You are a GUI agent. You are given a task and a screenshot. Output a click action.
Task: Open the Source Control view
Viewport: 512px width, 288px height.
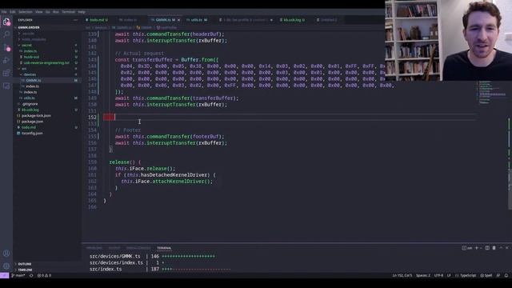(6, 48)
